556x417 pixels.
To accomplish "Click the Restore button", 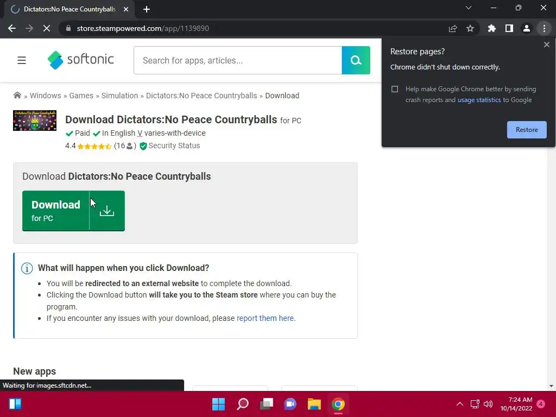I will pyautogui.click(x=527, y=130).
